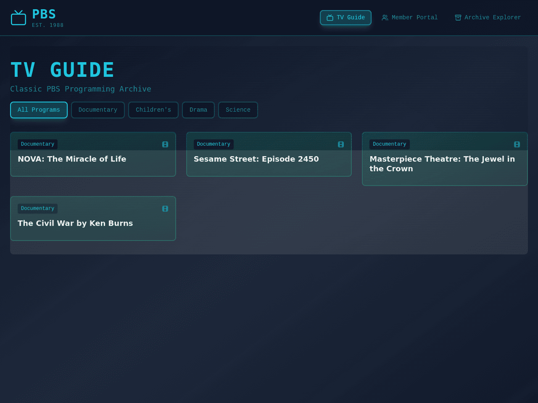Select the All Programs filter
Image resolution: width=538 pixels, height=403 pixels.
click(x=39, y=110)
